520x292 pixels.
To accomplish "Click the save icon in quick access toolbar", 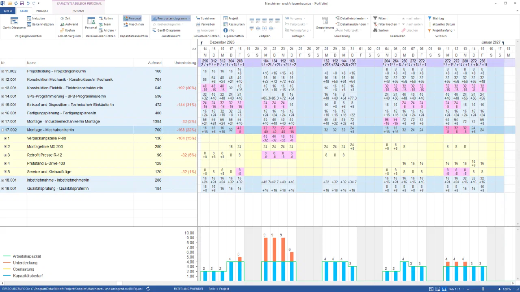I will (22, 3).
